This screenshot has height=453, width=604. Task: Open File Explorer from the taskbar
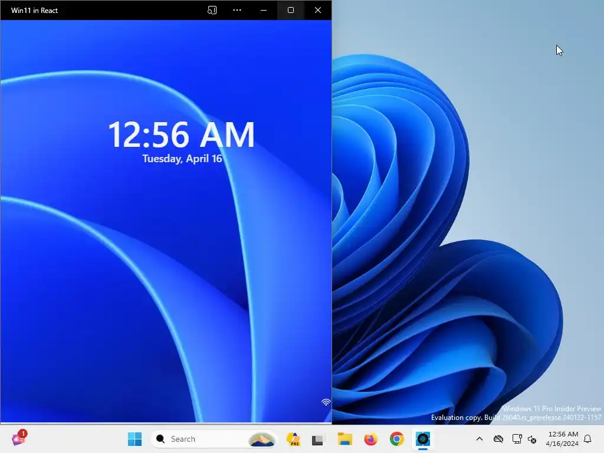pyautogui.click(x=344, y=439)
